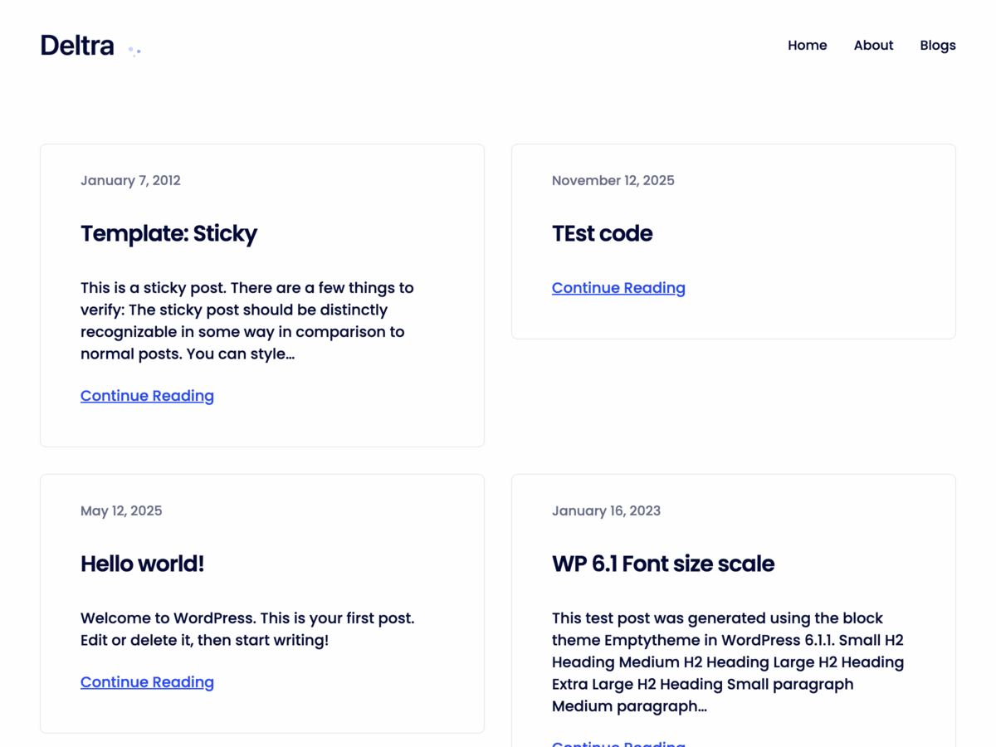Click the Font size scale post excerpt
Viewport: 996px width, 747px height.
click(727, 662)
